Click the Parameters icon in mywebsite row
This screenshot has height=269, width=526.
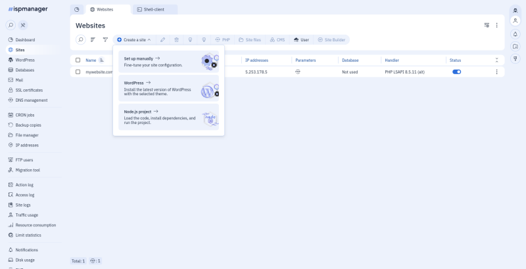tap(298, 72)
